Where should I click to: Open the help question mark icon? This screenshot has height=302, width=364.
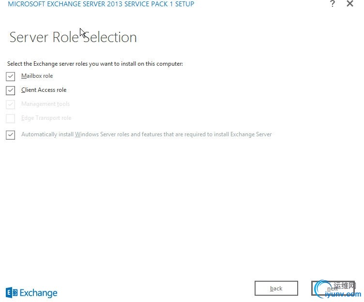click(x=333, y=4)
